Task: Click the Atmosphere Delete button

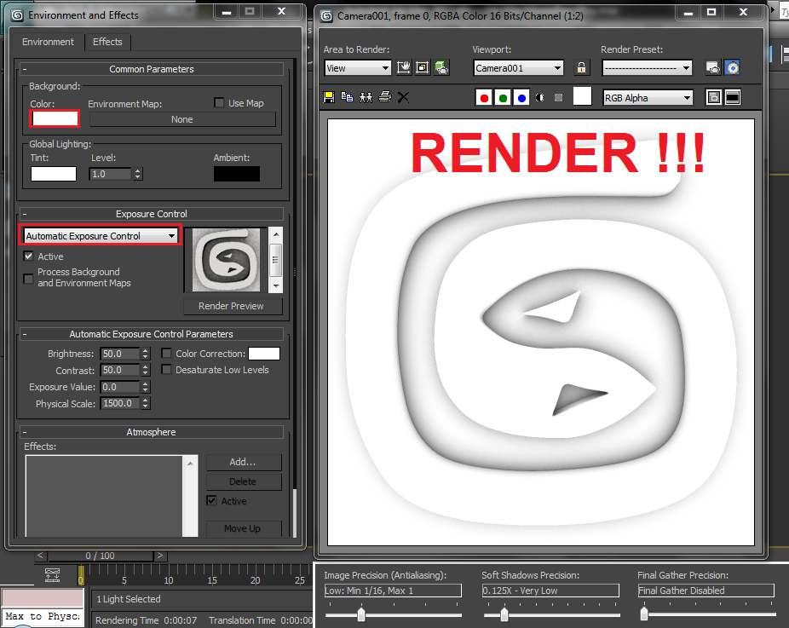Action: click(x=244, y=481)
